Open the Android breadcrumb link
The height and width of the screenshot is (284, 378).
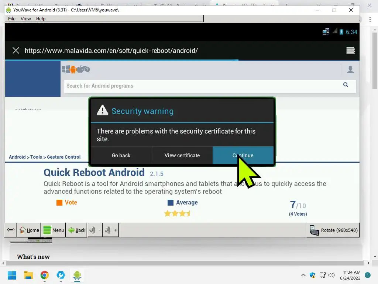coord(17,157)
